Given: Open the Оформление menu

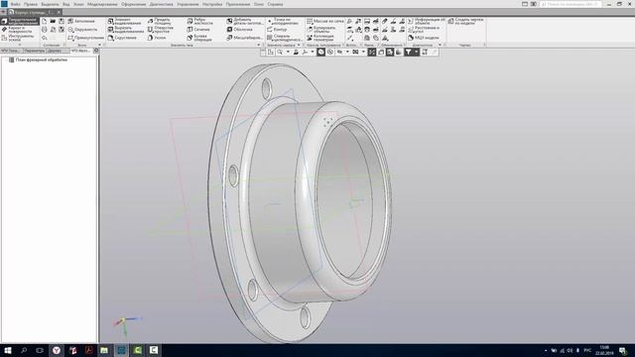Looking at the screenshot, I should (x=133, y=4).
